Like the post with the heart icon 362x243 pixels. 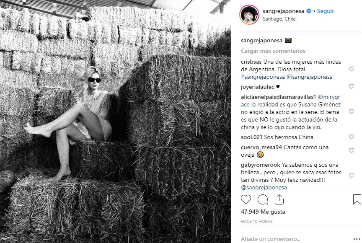[x=246, y=199]
